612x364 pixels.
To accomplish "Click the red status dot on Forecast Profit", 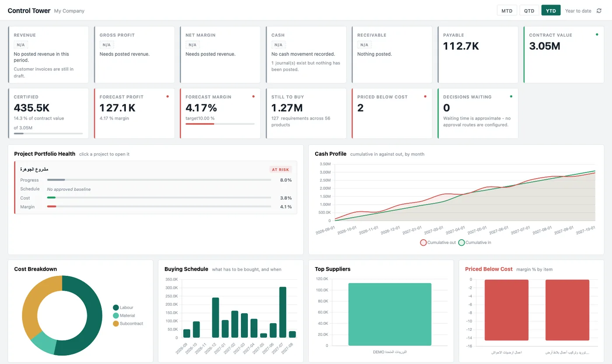I will point(167,96).
